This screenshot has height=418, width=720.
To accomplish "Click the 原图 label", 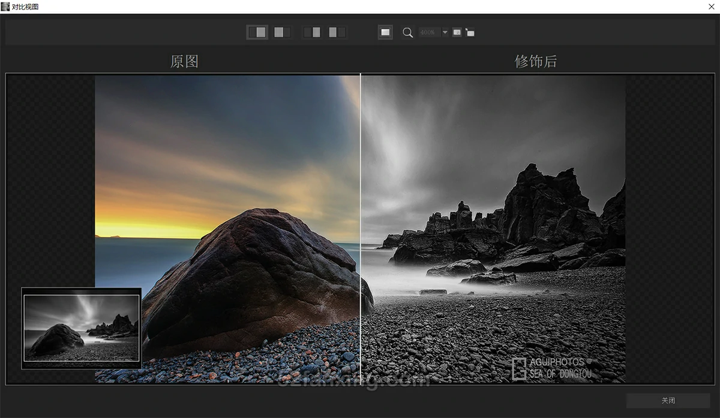I will pyautogui.click(x=184, y=61).
